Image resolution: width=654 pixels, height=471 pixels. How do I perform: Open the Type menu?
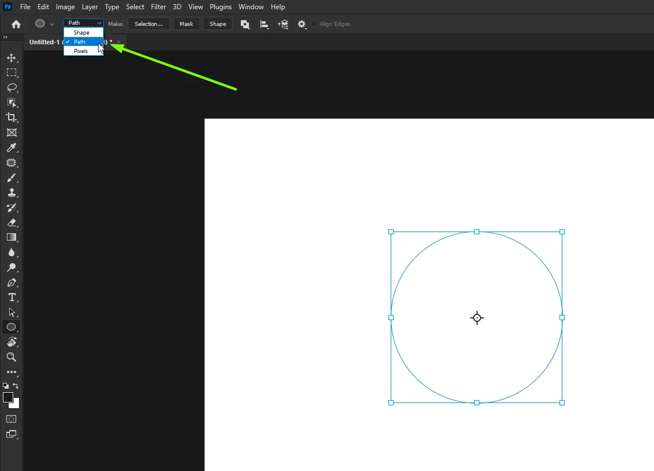click(112, 7)
